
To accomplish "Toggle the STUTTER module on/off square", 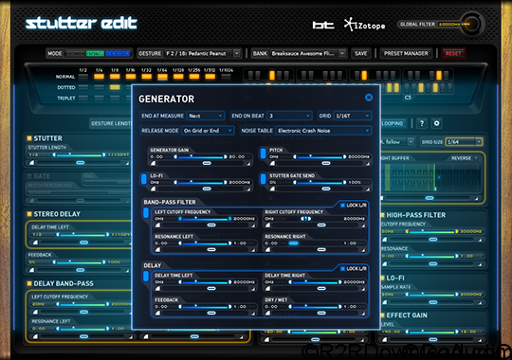I will click(x=29, y=138).
